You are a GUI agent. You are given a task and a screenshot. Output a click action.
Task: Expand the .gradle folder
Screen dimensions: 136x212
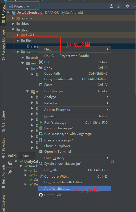coord(13,18)
